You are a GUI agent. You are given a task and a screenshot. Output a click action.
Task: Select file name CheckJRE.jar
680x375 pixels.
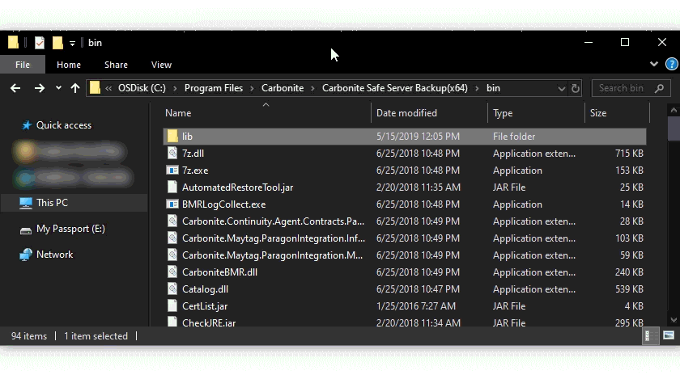point(209,322)
